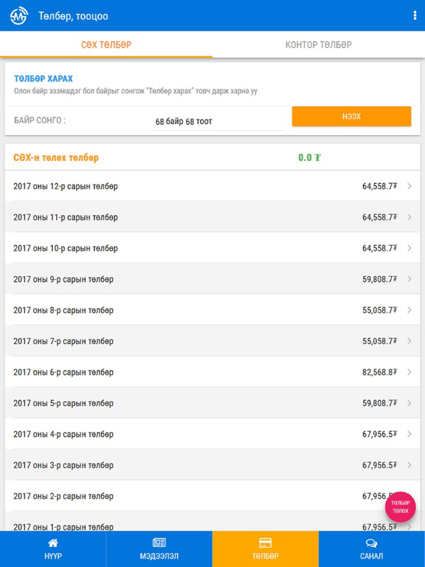Switch to КОНТОР ТӨЛБӨР tab
Screen dimensions: 425x567
click(319, 44)
